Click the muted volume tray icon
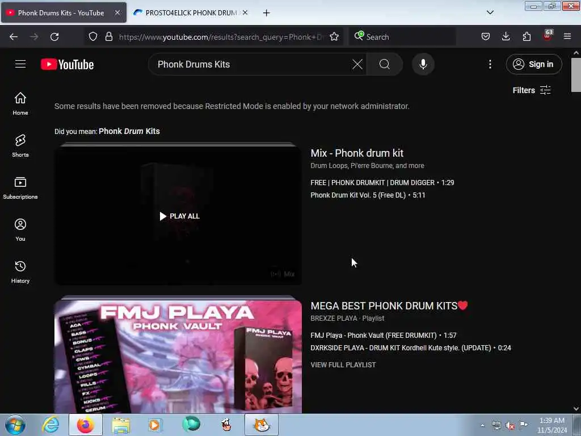The height and width of the screenshot is (436, 581). (x=510, y=426)
